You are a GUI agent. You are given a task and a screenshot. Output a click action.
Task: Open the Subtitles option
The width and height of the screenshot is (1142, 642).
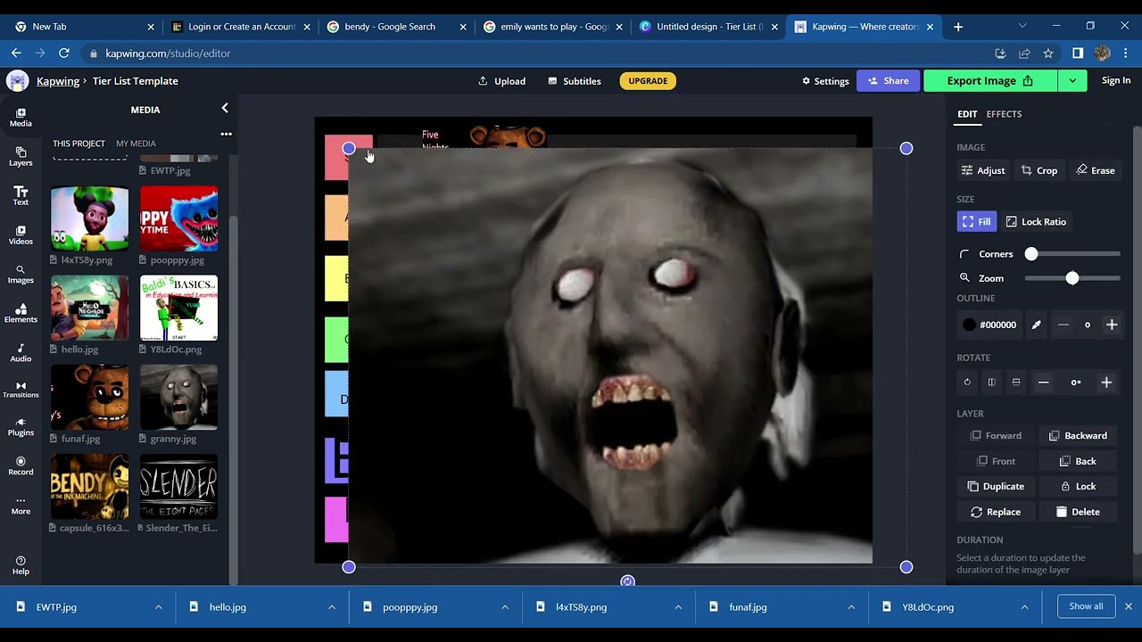point(574,81)
